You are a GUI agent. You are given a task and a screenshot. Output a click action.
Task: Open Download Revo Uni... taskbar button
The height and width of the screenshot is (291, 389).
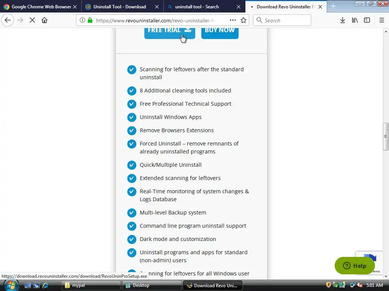coord(213,285)
